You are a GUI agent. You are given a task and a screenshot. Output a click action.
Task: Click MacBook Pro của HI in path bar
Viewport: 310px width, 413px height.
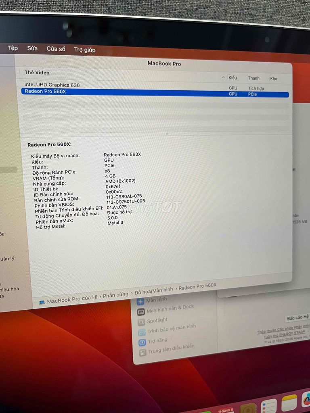[73, 299]
